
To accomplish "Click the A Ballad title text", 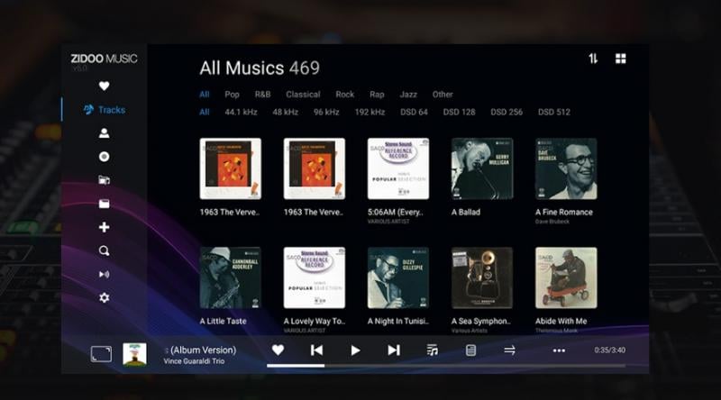I will point(465,213).
